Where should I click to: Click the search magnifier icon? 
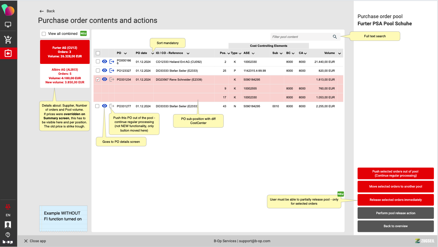point(335,37)
